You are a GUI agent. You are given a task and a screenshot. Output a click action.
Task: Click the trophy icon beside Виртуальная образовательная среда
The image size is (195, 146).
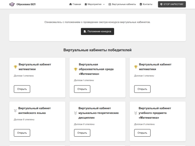tap(75, 69)
